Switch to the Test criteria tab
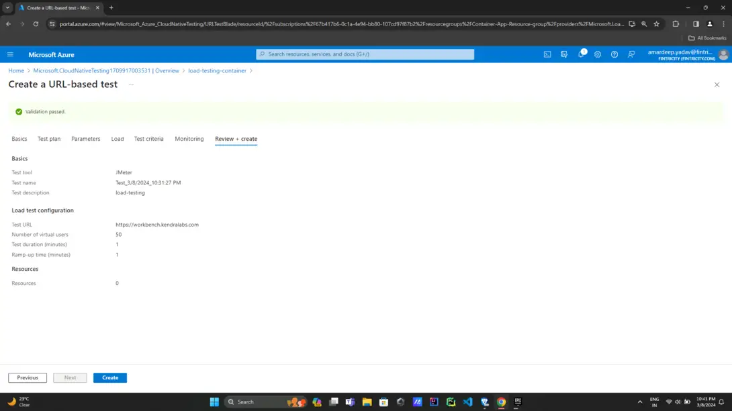Viewport: 732px width, 411px height. tap(148, 139)
